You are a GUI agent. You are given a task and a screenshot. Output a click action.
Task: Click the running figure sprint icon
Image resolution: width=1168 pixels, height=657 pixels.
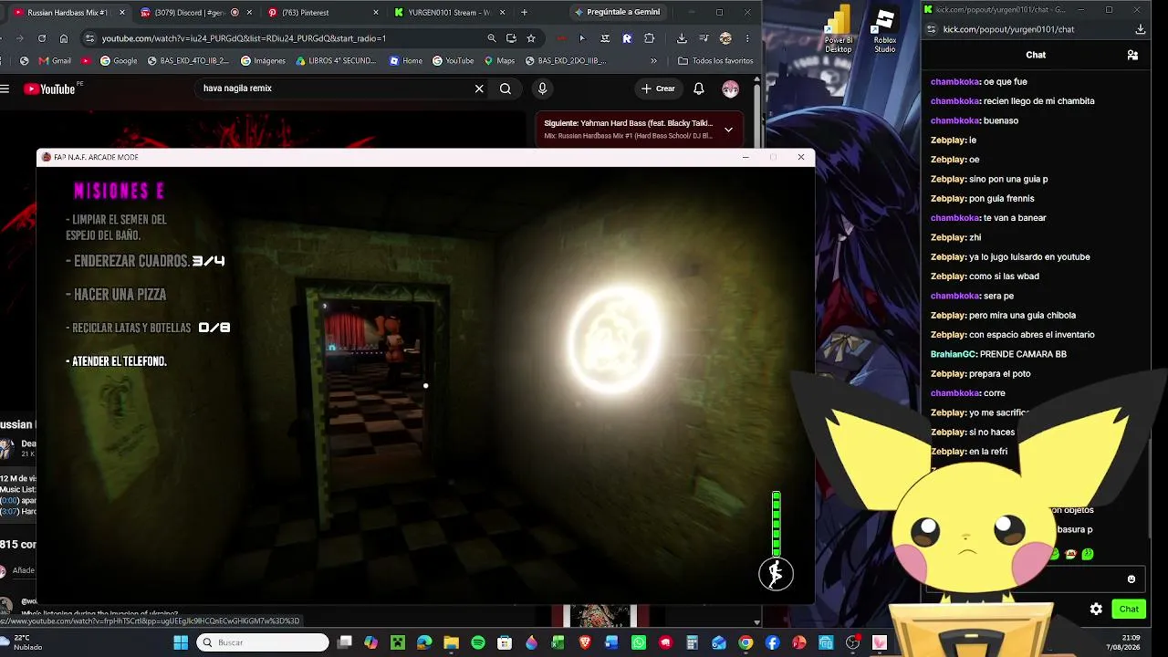776,574
